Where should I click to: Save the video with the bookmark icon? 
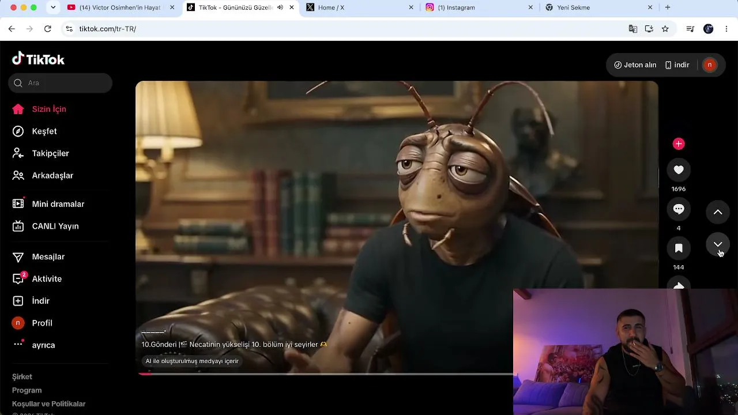tap(679, 248)
